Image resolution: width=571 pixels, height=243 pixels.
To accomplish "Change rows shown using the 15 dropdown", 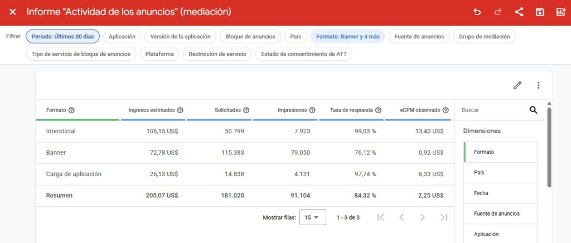I will [312, 217].
